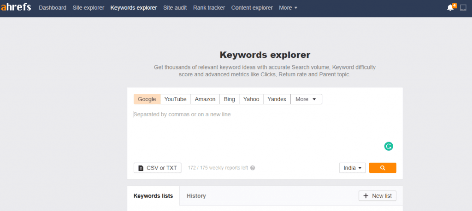Open Keywords explorer in the navigation
472x211 pixels.
click(x=134, y=8)
